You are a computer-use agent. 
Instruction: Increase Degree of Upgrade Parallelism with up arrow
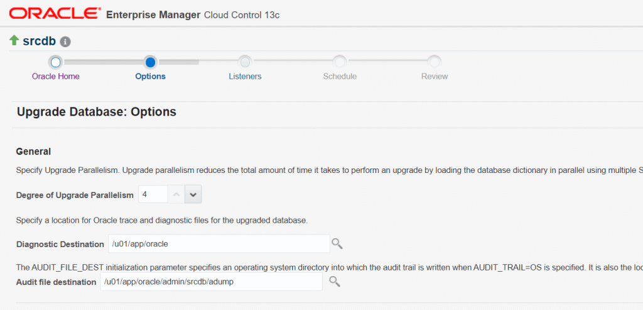(x=176, y=195)
